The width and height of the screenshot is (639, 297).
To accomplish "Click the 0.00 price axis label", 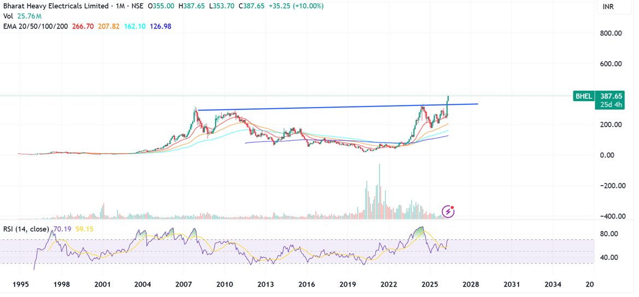I will (608, 155).
